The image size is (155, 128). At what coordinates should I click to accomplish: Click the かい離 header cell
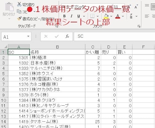tap(93, 52)
